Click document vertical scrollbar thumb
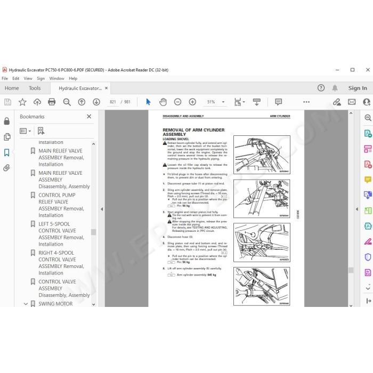Image resolution: width=373 pixels, height=373 pixels. click(x=351, y=270)
